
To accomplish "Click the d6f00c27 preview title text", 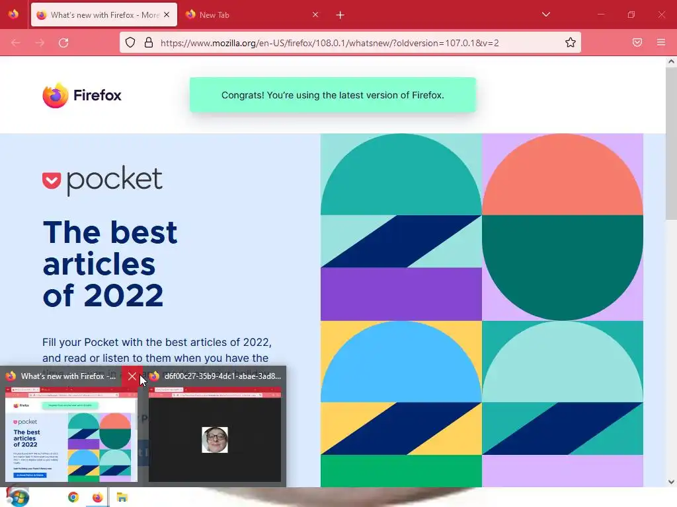I will [x=222, y=376].
